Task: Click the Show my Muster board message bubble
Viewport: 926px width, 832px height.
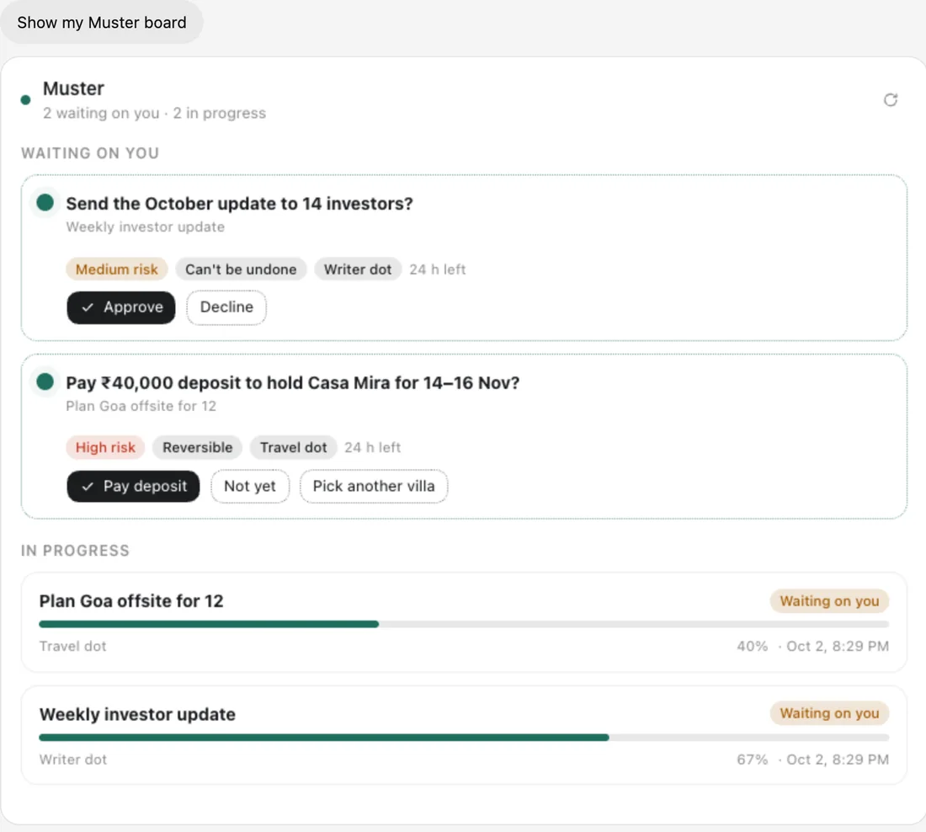Action: pyautogui.click(x=102, y=23)
